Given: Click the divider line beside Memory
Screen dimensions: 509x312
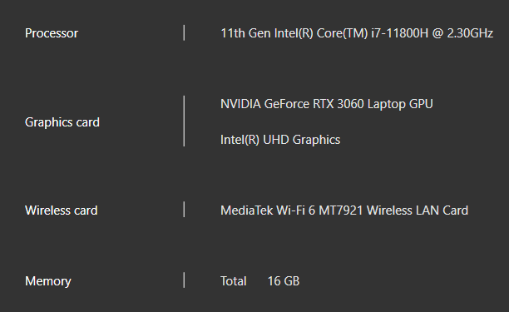Looking at the screenshot, I should [184, 280].
